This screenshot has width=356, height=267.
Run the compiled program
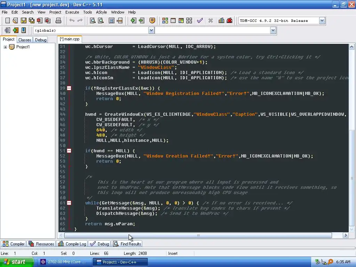click(x=173, y=21)
